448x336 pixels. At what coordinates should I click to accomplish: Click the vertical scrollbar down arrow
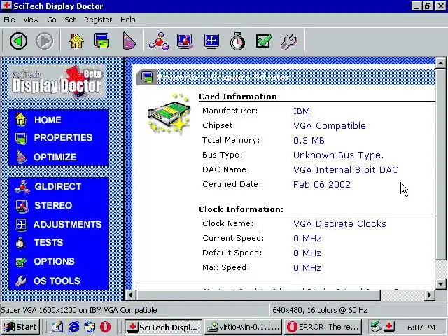click(440, 284)
